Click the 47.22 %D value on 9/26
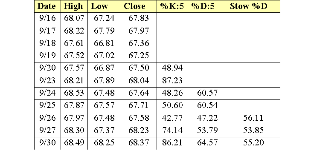 [207, 118]
